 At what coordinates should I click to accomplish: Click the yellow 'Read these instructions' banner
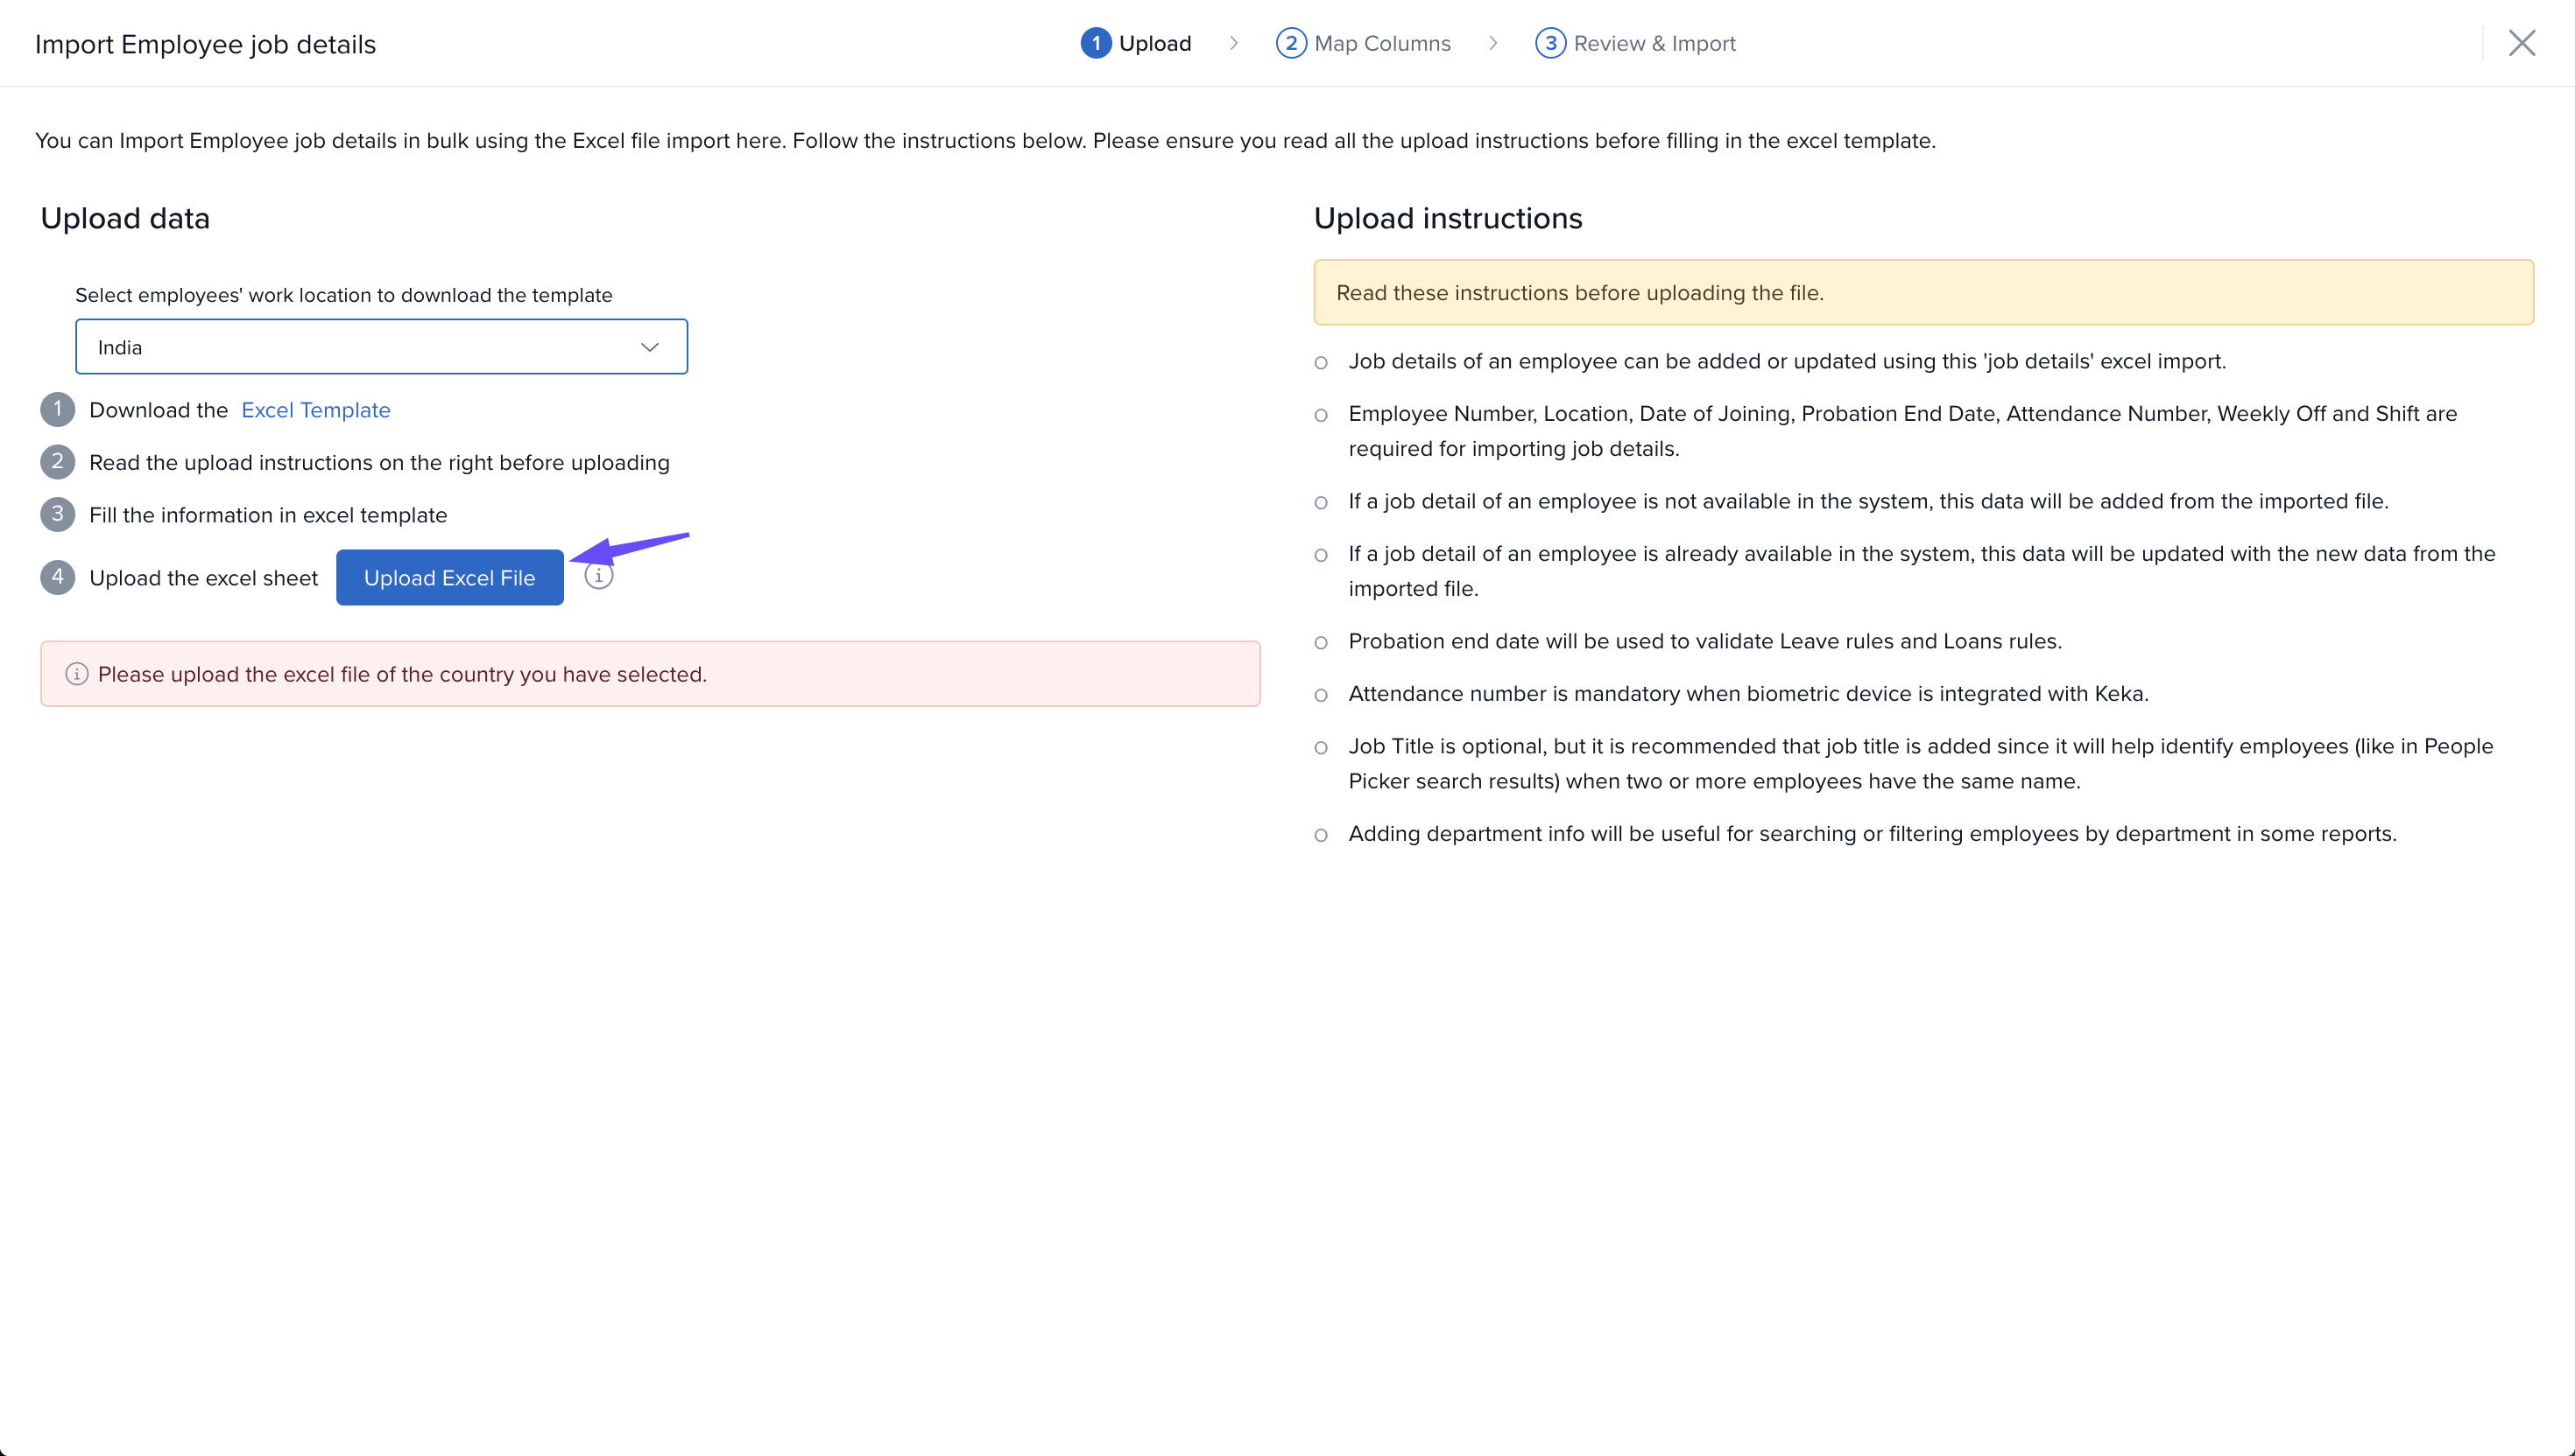[1922, 292]
